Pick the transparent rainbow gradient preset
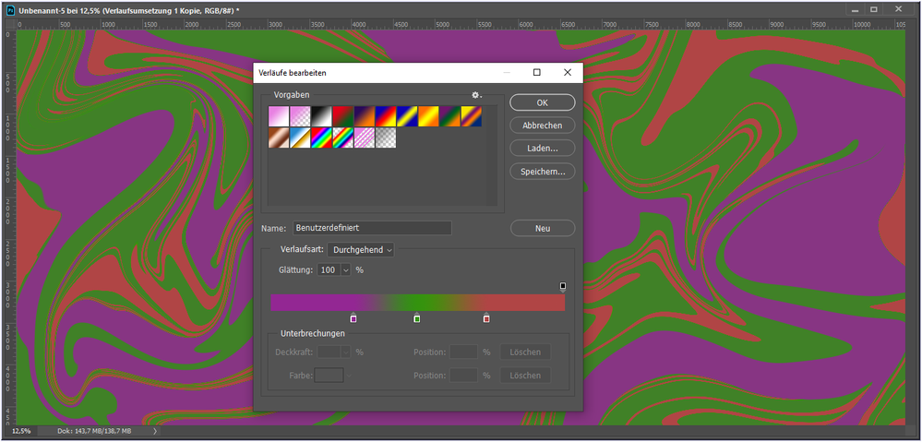The width and height of the screenshot is (922, 442). (x=342, y=138)
